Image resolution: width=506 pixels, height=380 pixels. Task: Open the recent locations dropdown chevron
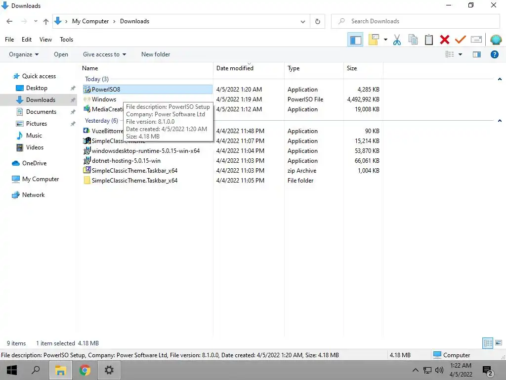(x=36, y=21)
